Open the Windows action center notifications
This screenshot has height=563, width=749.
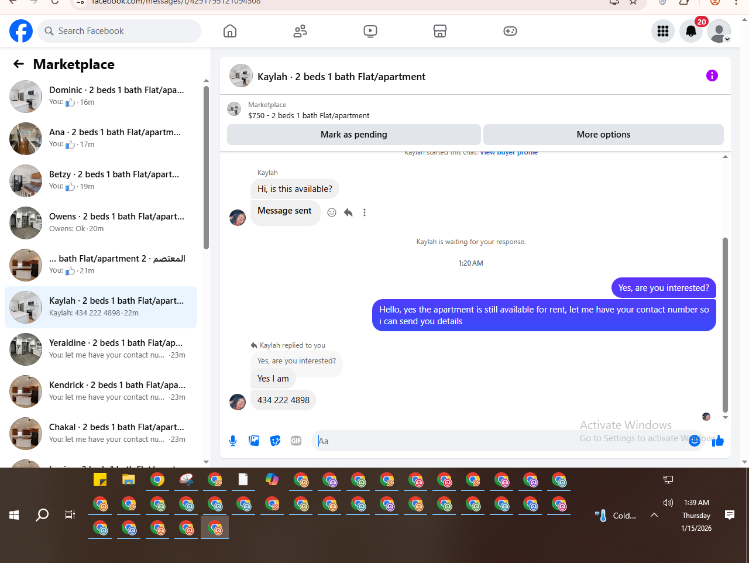click(730, 515)
